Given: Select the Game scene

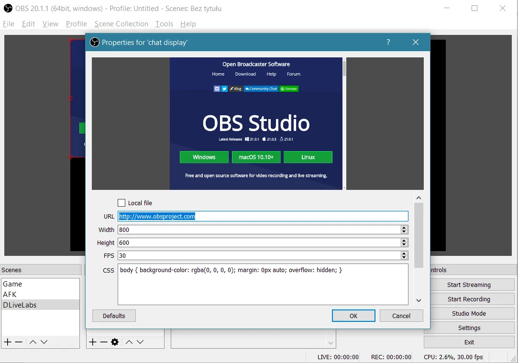Looking at the screenshot, I should [40, 284].
